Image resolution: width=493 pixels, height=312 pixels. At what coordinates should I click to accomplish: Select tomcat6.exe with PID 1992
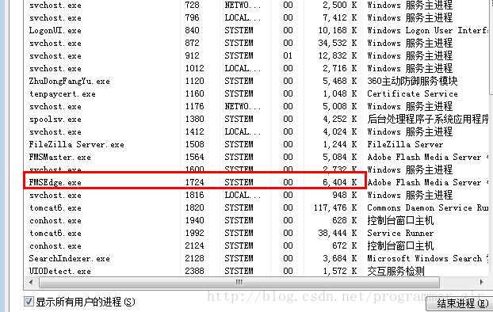pyautogui.click(x=55, y=233)
